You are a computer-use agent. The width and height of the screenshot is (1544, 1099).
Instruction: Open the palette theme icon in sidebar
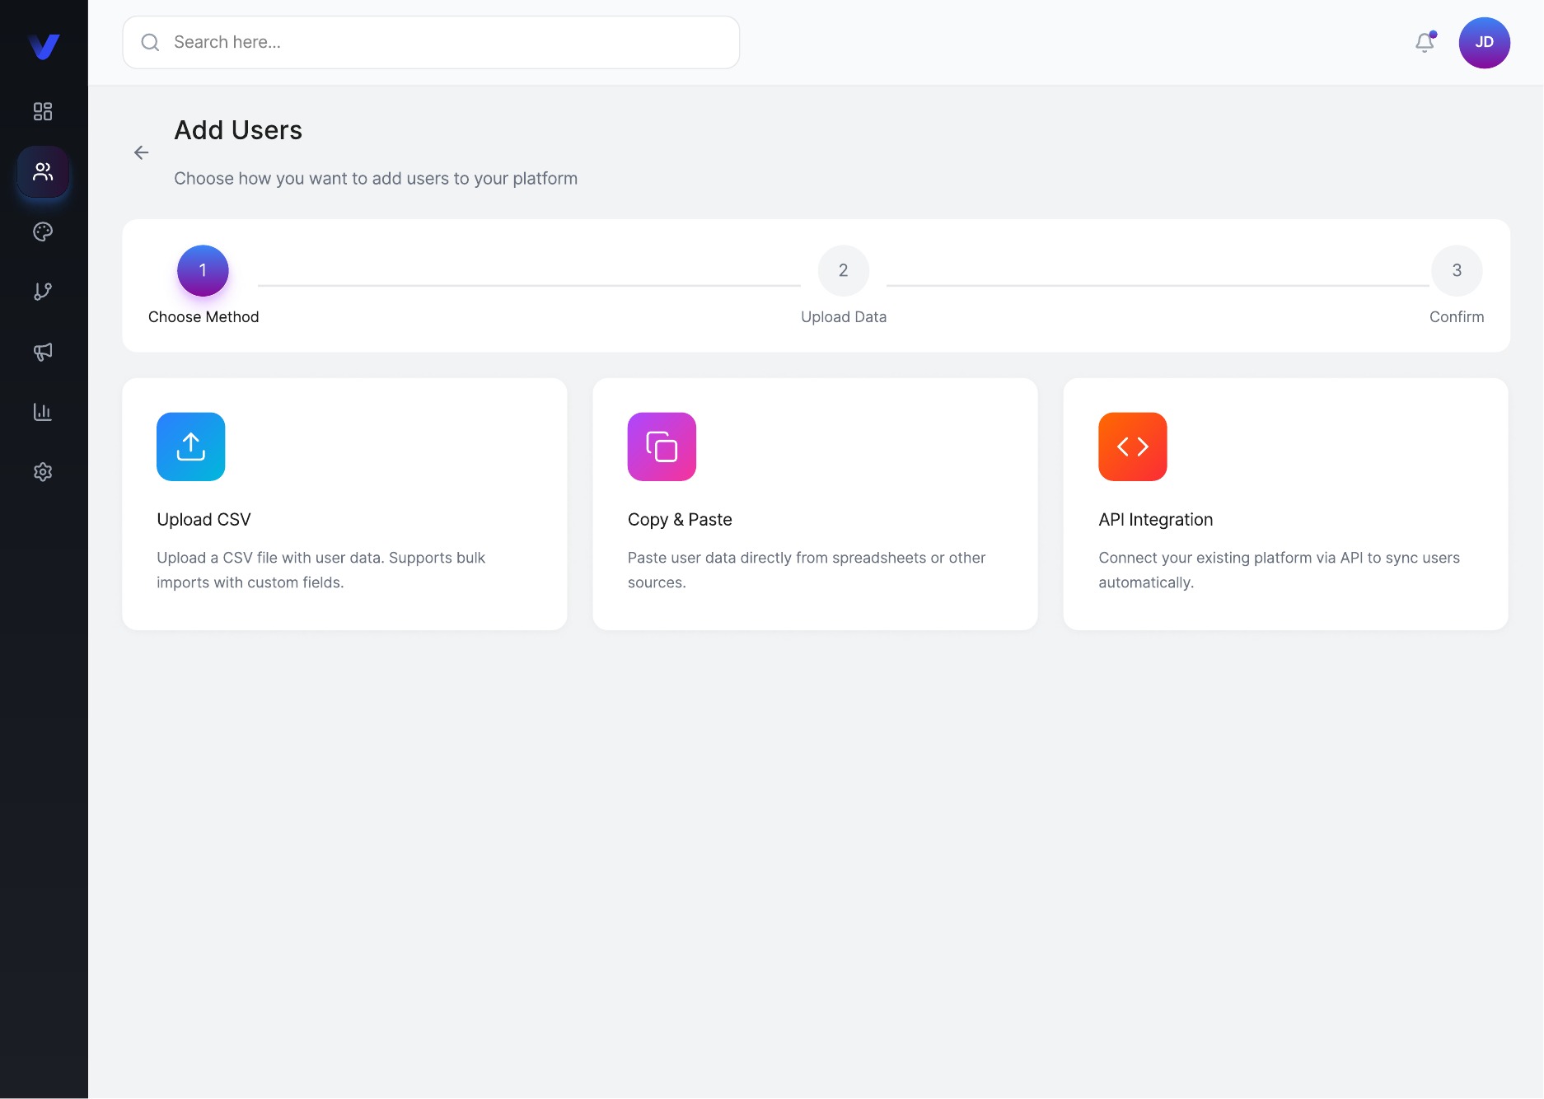[43, 231]
